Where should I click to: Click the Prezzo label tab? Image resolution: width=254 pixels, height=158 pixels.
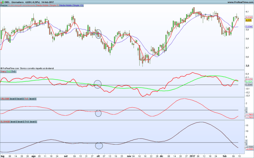tap(4, 6)
